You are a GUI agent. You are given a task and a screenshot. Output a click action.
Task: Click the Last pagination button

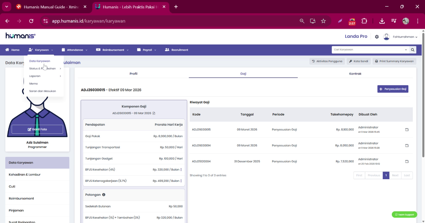pyautogui.click(x=407, y=175)
